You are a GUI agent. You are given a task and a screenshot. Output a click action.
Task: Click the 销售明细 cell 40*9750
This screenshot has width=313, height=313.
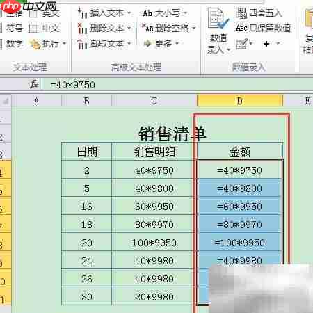click(x=154, y=170)
